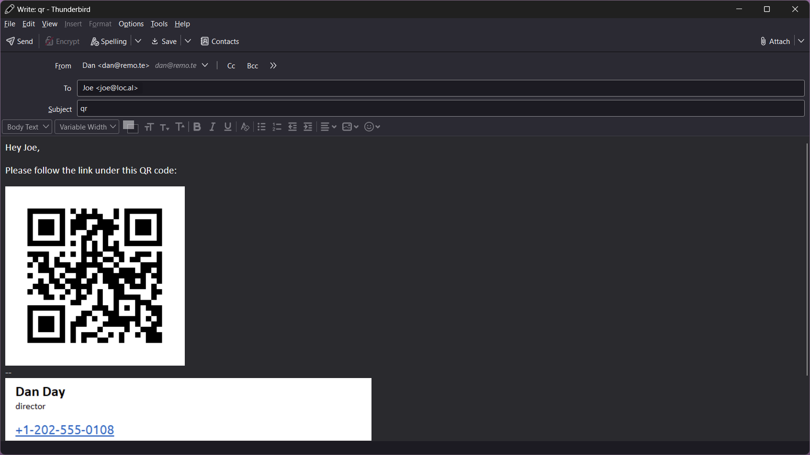This screenshot has width=810, height=455.
Task: Open the Help menu
Action: (x=182, y=24)
